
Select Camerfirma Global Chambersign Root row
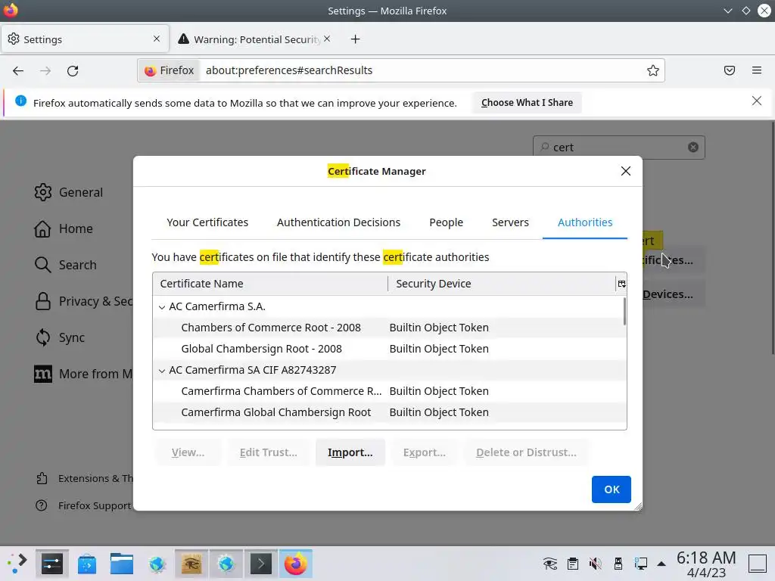[388, 412]
